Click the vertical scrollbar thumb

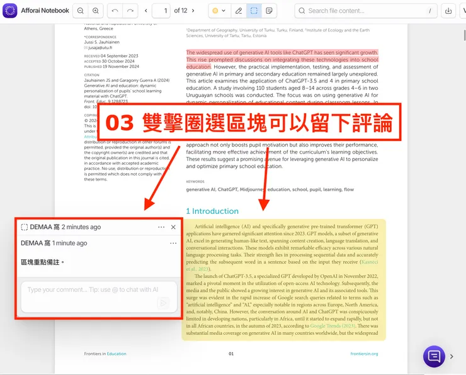[464, 35]
